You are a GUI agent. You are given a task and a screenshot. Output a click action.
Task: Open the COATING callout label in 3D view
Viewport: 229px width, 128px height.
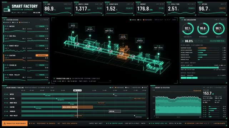(x=123, y=37)
